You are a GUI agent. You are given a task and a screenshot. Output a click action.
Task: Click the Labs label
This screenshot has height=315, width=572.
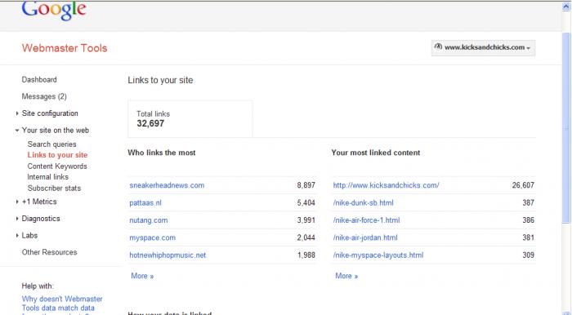pos(29,235)
